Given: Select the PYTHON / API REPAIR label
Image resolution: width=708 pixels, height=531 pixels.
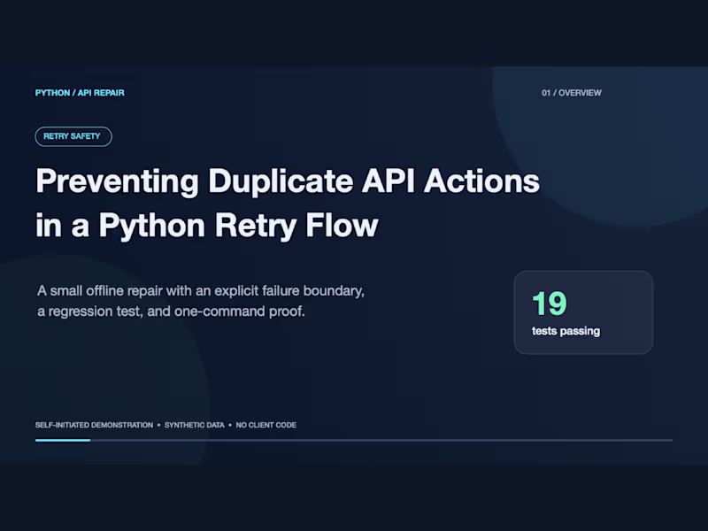Looking at the screenshot, I should [80, 93].
